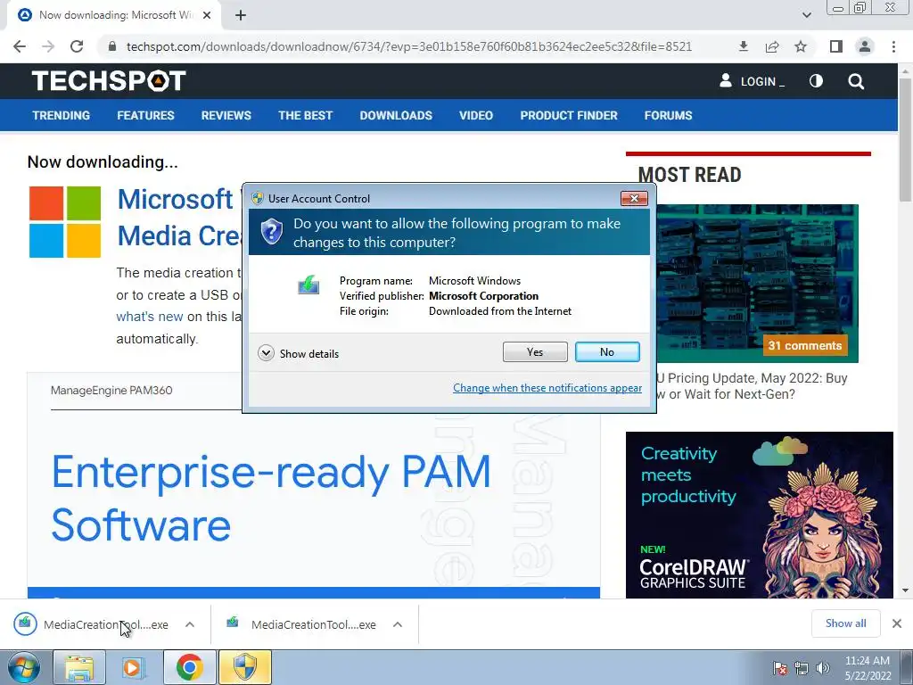The height and width of the screenshot is (685, 913).
Task: Toggle TechSpot dark mode contrast icon
Action: point(817,81)
